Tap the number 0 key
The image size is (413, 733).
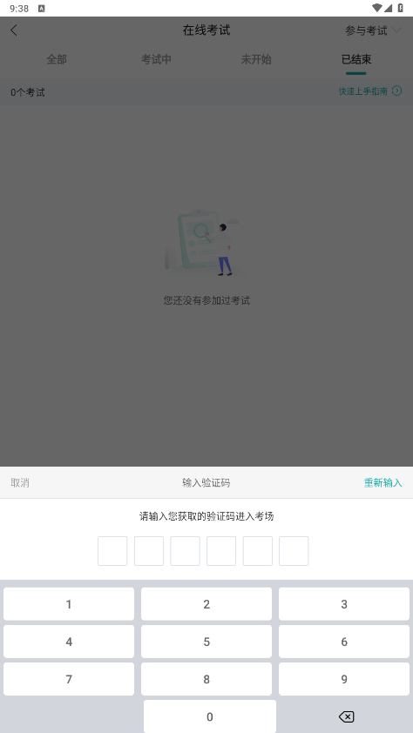tap(209, 716)
